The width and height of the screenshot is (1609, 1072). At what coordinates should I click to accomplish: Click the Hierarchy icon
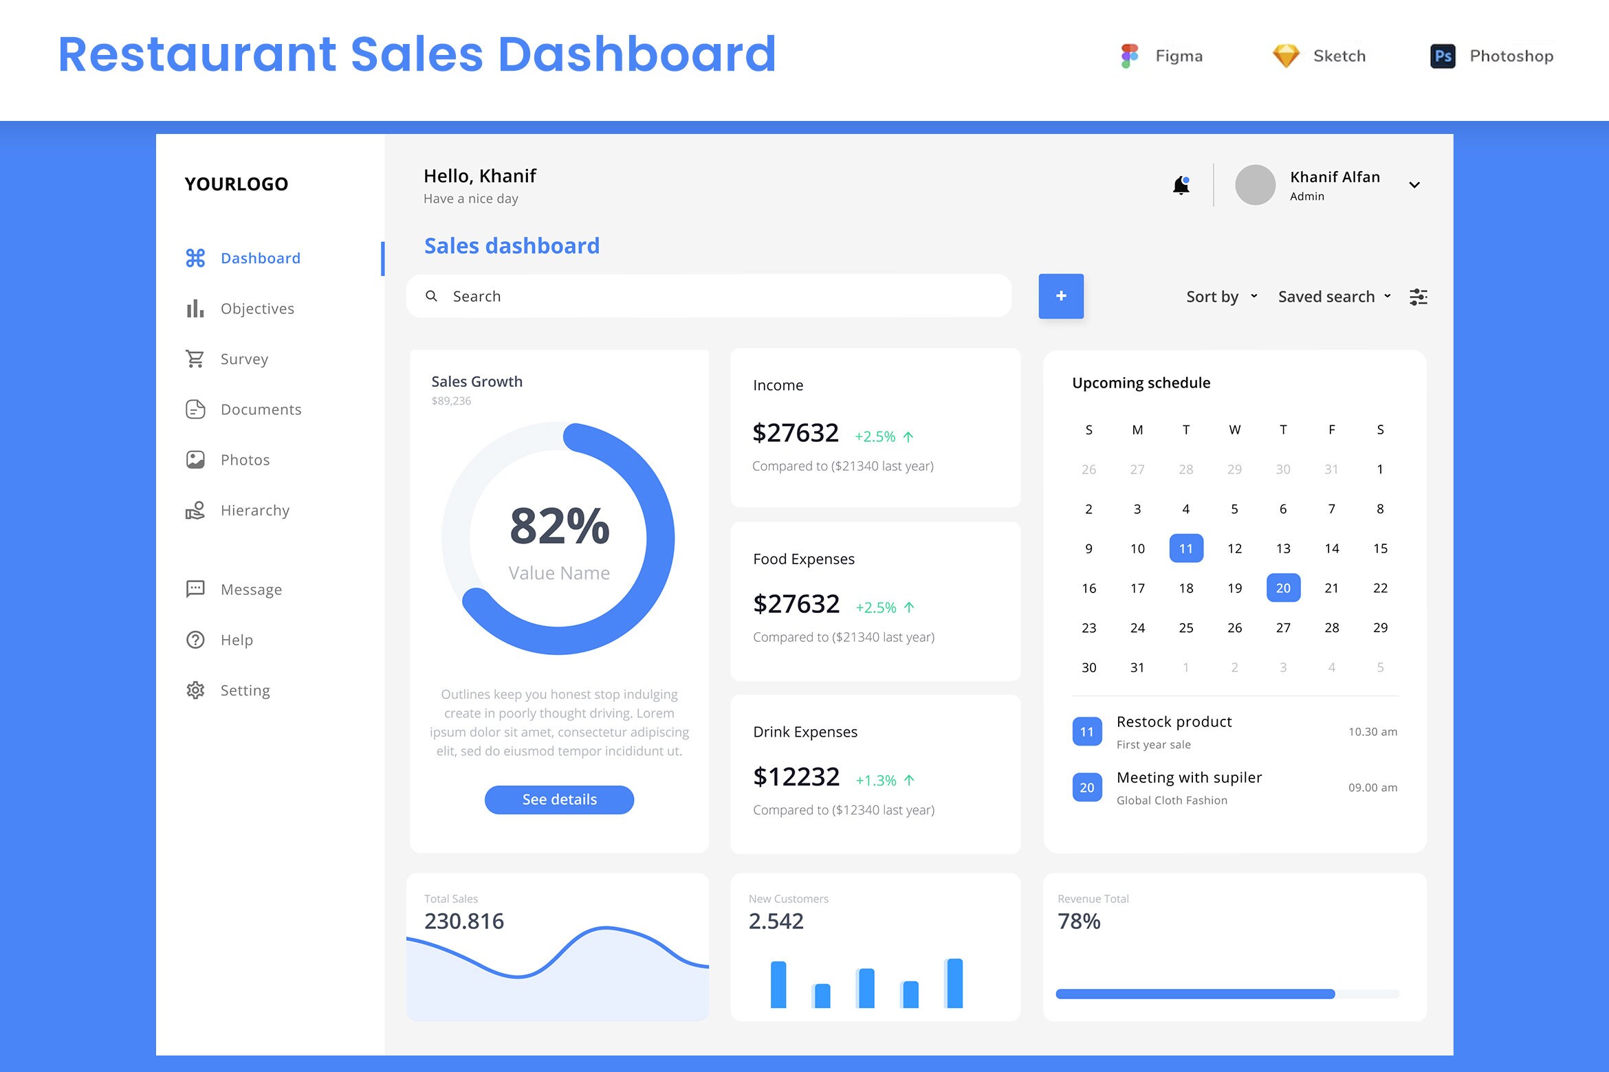(196, 510)
